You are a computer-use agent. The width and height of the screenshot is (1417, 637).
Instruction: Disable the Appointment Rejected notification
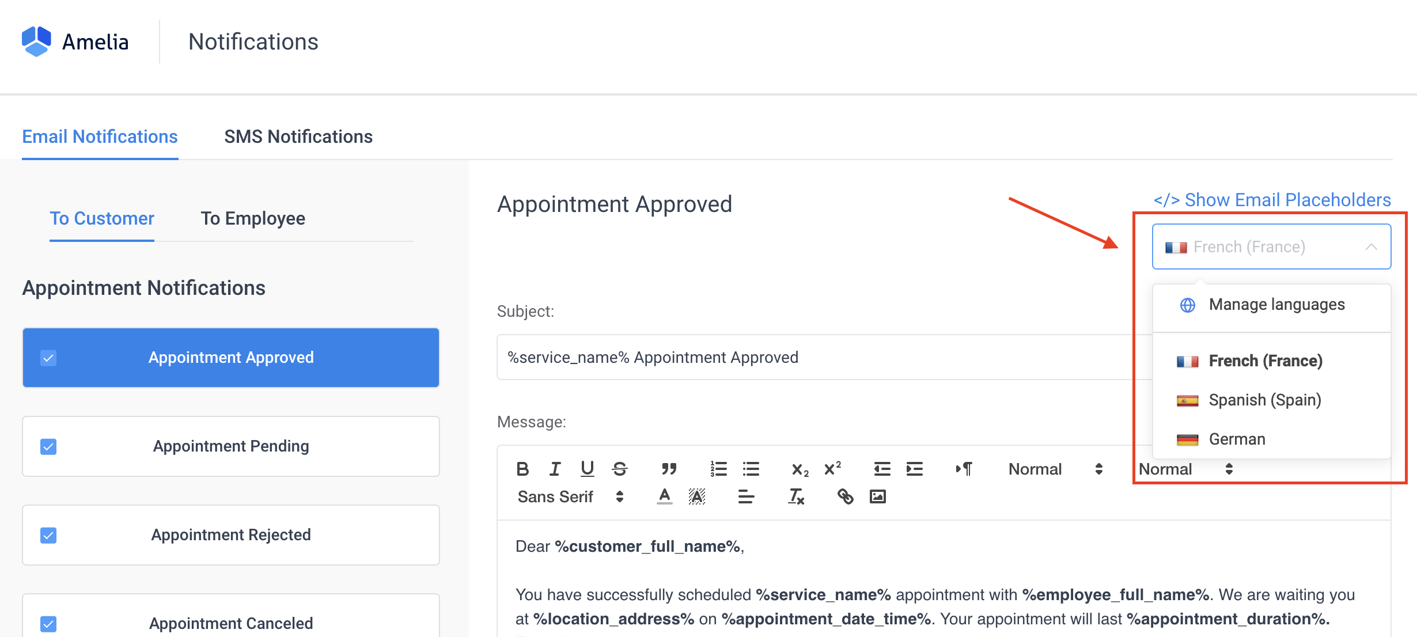click(48, 534)
